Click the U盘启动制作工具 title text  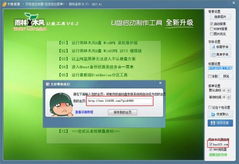click(x=137, y=23)
